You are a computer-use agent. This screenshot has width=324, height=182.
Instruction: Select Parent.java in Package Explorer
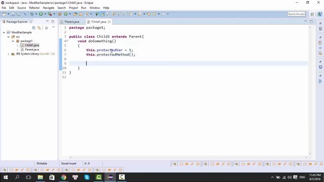click(32, 50)
